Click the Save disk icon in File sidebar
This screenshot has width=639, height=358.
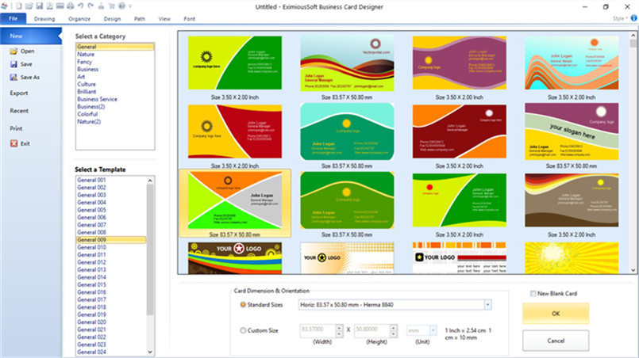click(x=13, y=64)
